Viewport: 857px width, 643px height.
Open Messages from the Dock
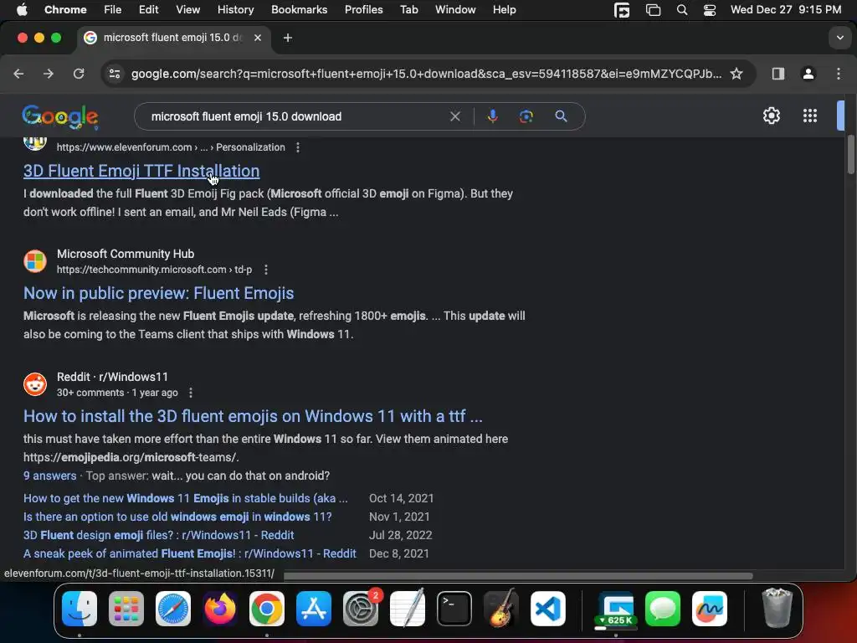[663, 609]
